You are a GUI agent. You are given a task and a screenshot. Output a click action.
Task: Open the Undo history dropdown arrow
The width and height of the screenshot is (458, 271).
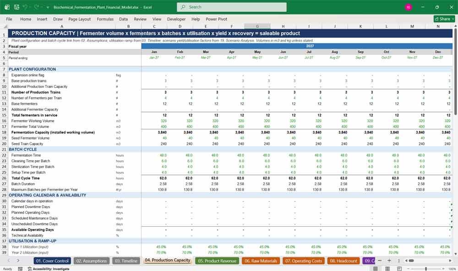tap(30, 7)
